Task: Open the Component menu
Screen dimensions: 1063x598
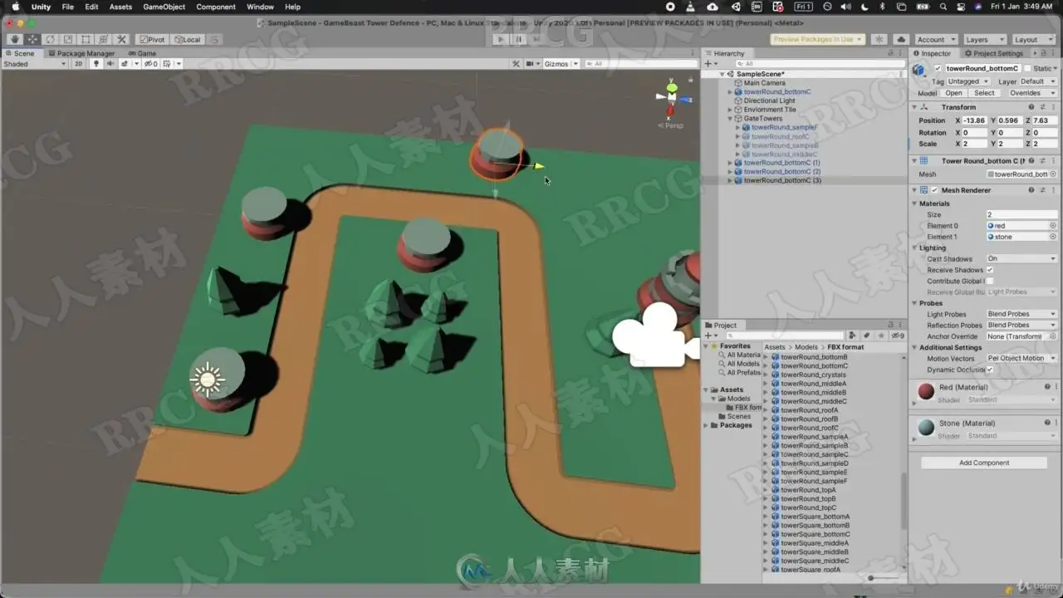Action: pyautogui.click(x=216, y=7)
